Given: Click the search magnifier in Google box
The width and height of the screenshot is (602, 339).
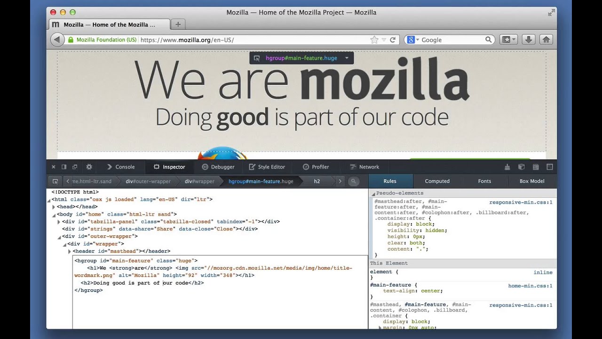Looking at the screenshot, I should (x=489, y=40).
